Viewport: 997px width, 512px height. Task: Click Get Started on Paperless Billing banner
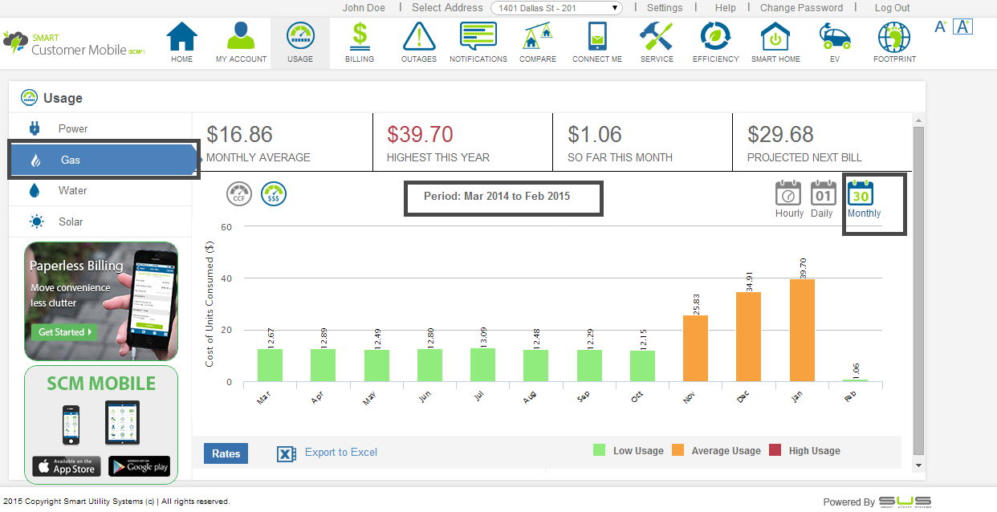pos(64,331)
